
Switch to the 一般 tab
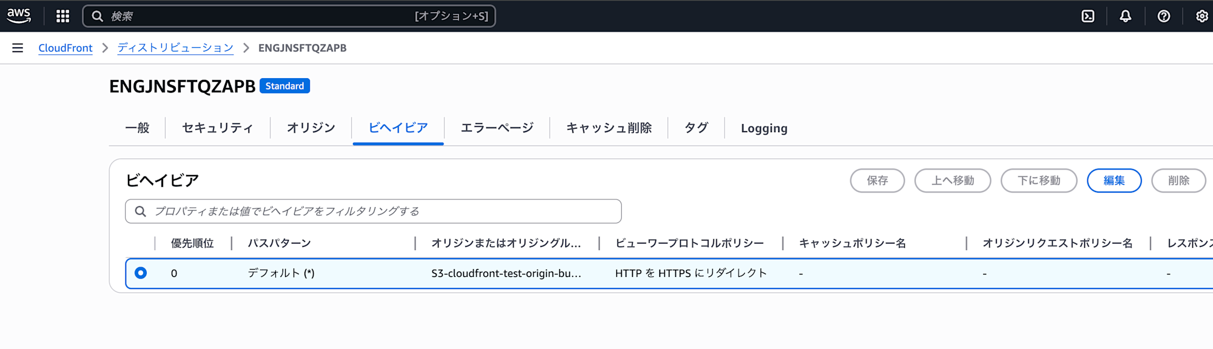[137, 128]
